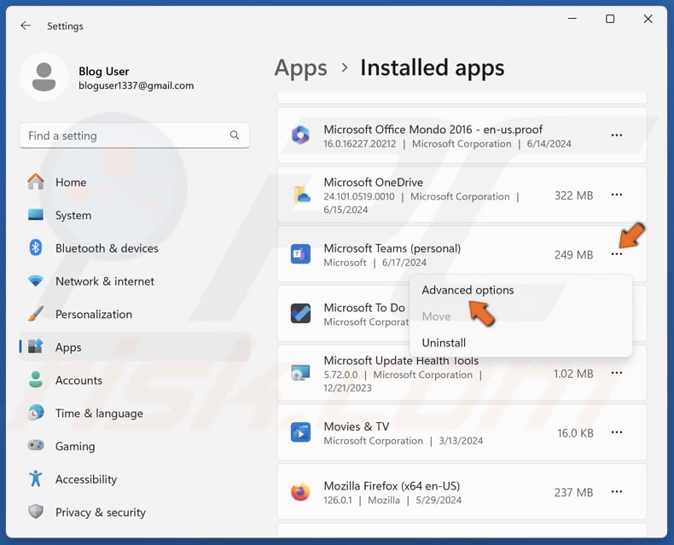Click the Mozilla Firefox (x64 en-US) title
This screenshot has height=545, width=674.
pyautogui.click(x=392, y=486)
